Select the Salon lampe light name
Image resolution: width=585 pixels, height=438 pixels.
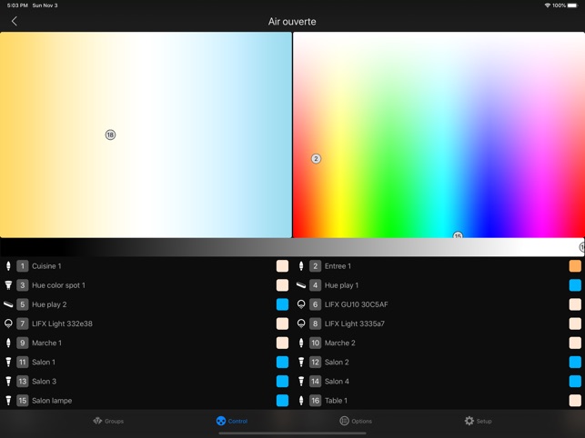(x=52, y=401)
